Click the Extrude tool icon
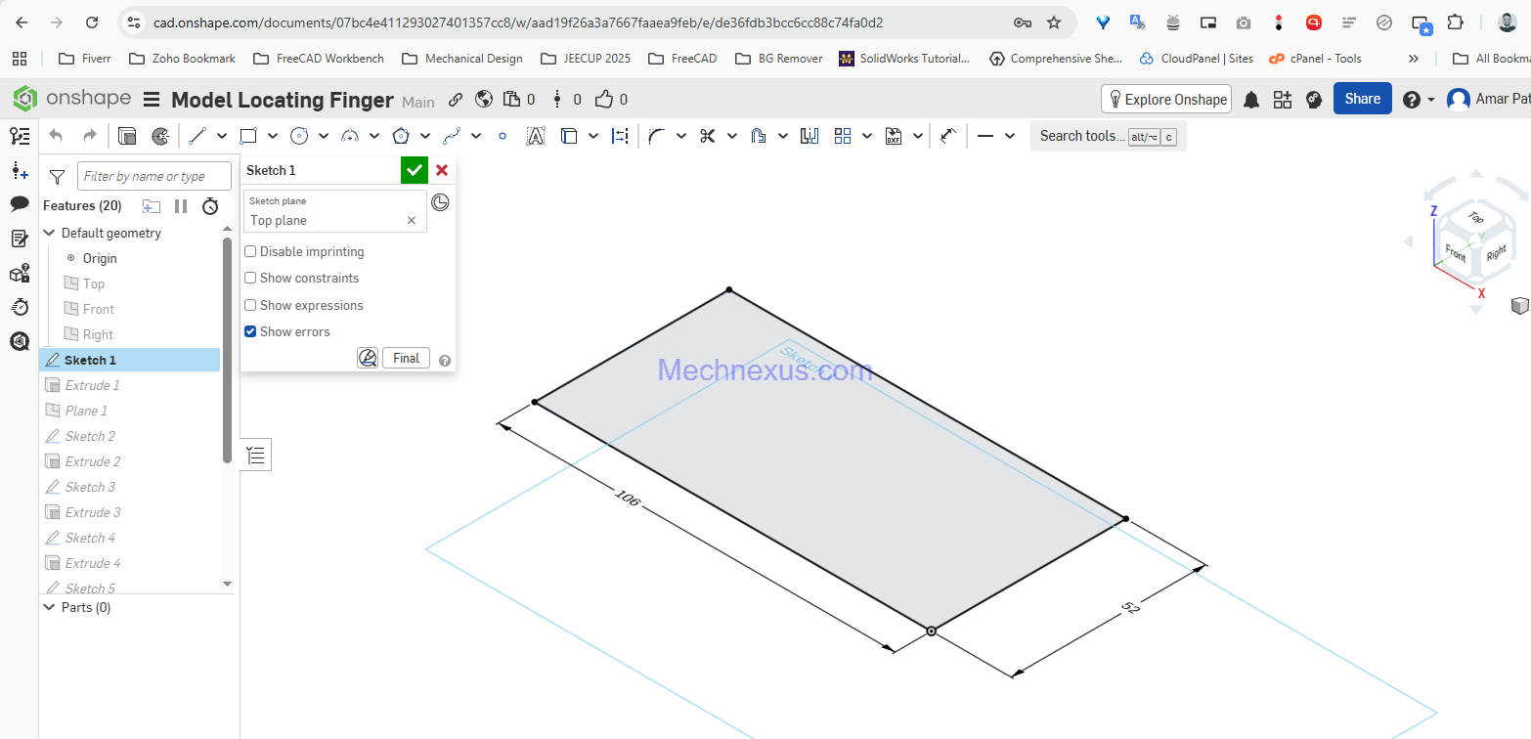Viewport: 1531px width, 739px height. point(127,136)
